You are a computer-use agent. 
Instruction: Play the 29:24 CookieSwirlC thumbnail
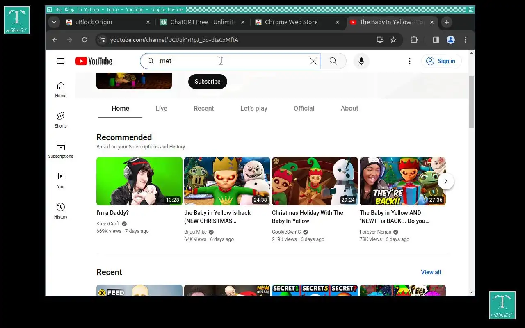[x=315, y=181]
